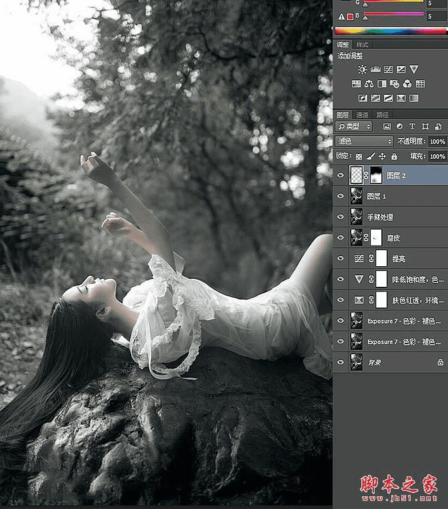The height and width of the screenshot is (509, 448).
Task: Hide the 手臂处理 layer
Action: point(341,217)
